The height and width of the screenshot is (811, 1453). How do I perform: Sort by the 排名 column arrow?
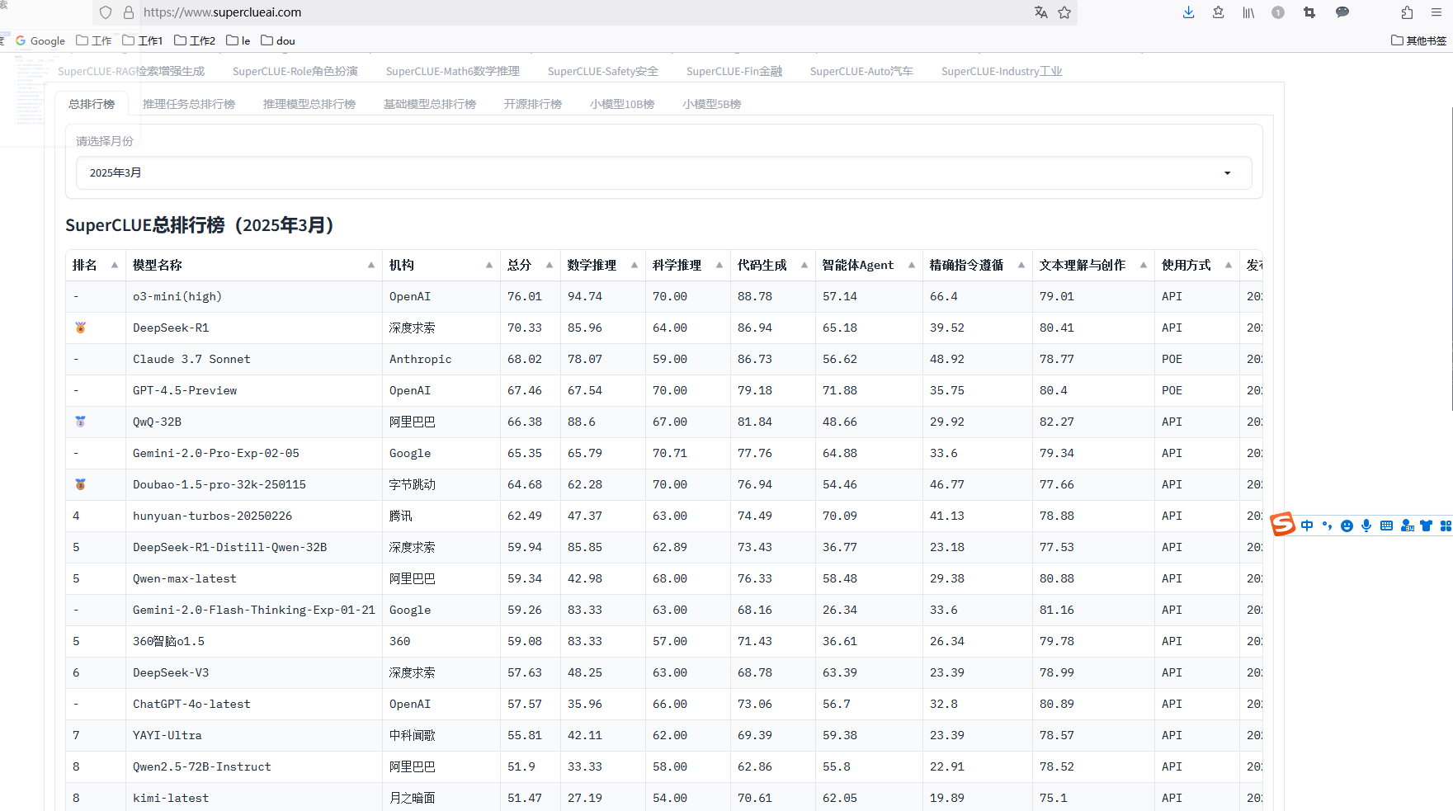(114, 266)
